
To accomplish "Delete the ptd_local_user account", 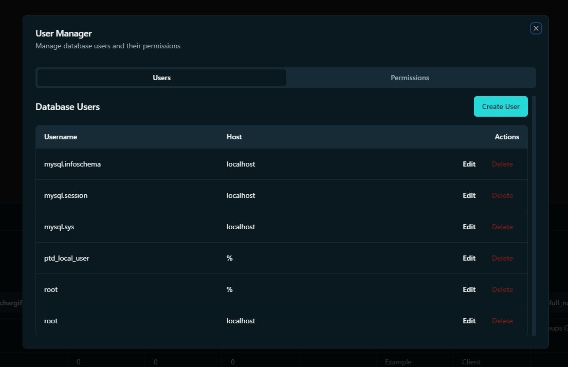I will 502,258.
